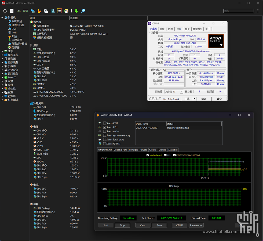
Task: Open Preferences button in Stability Test
Action: coord(196,225)
